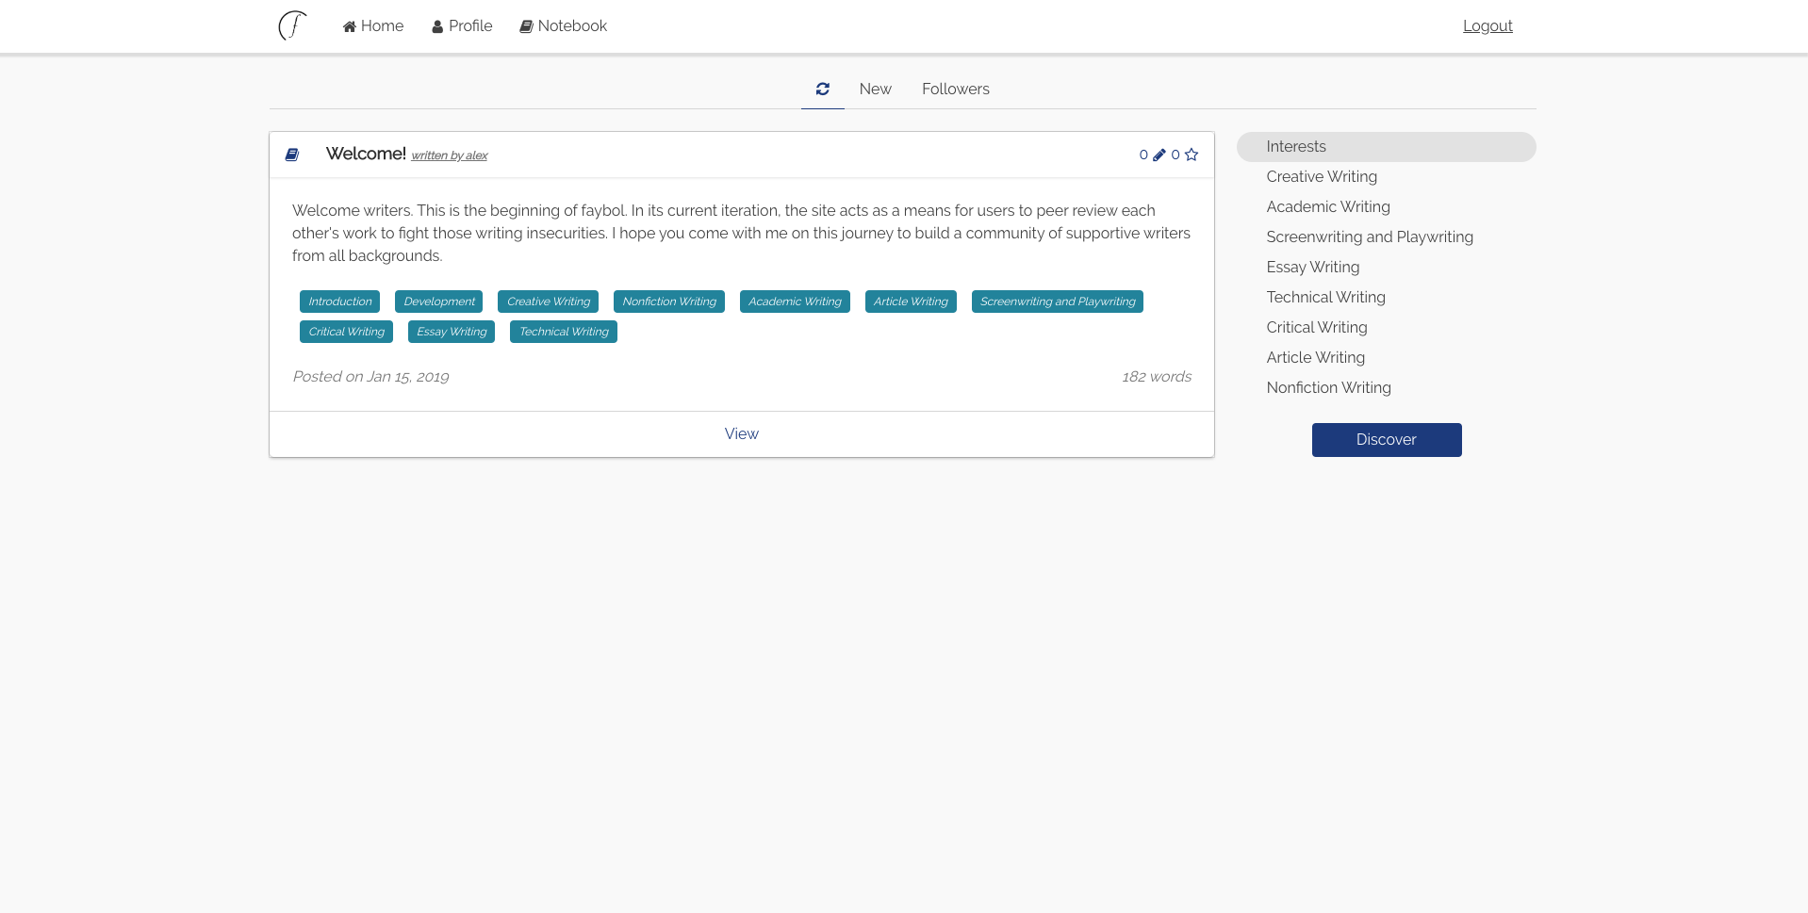Choose Academic Writing in Interests sidebar
1808x913 pixels.
(x=1328, y=207)
